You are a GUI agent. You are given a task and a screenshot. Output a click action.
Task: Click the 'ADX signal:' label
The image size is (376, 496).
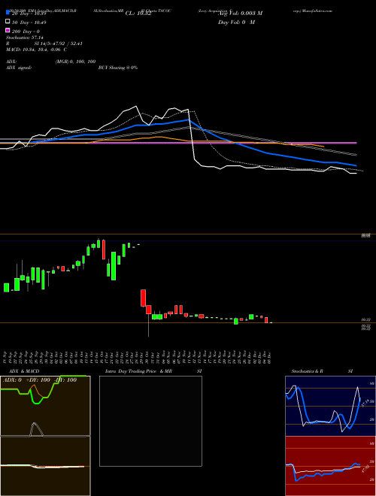(x=18, y=68)
